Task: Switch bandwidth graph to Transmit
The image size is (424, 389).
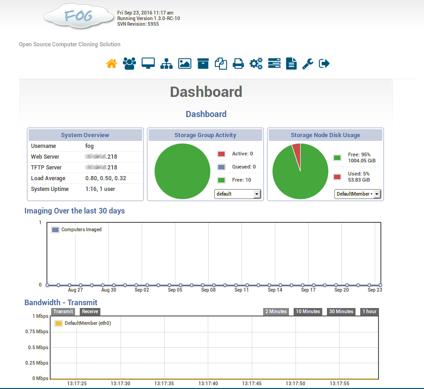Action: point(63,312)
